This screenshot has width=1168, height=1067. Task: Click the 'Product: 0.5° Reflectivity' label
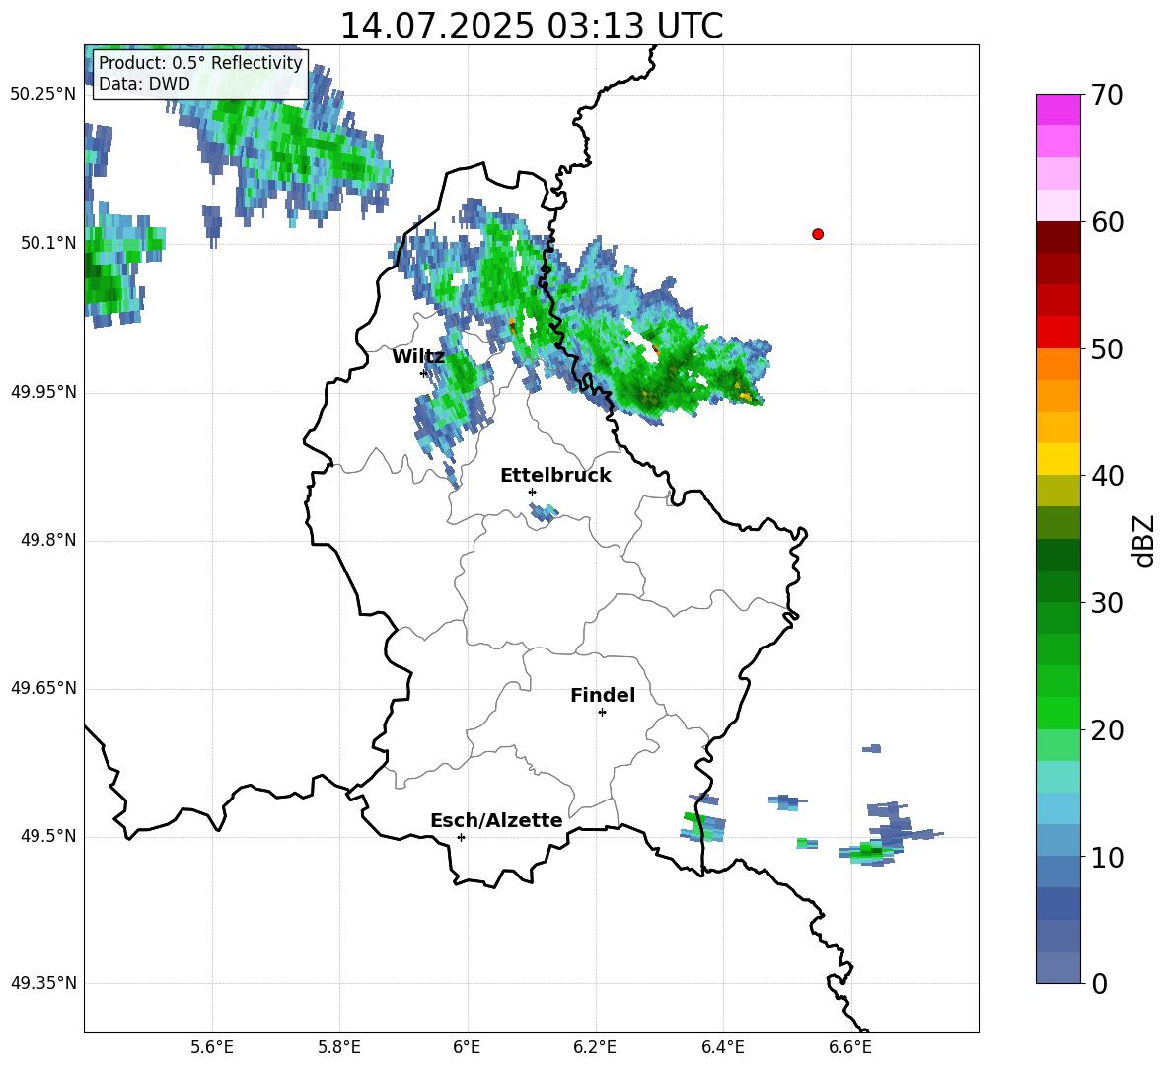(x=200, y=62)
